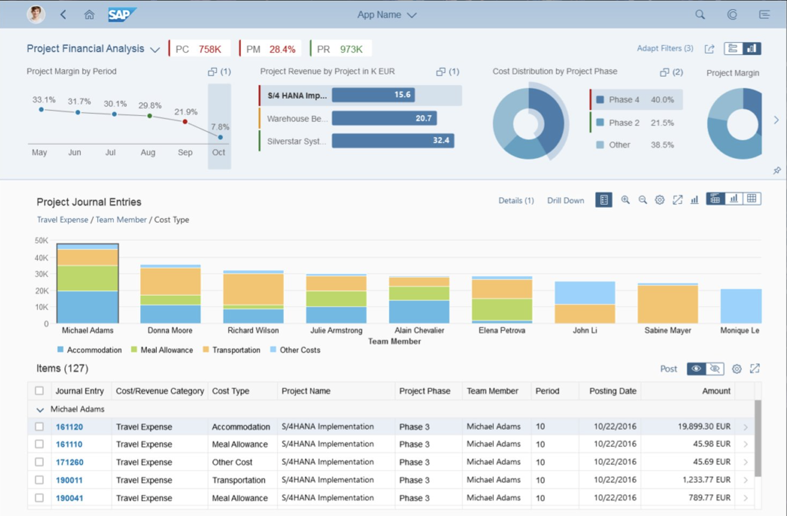
Task: Open details arrow for the 45.98 EUR row
Action: pos(746,444)
